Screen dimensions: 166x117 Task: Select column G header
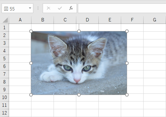(x=154, y=20)
